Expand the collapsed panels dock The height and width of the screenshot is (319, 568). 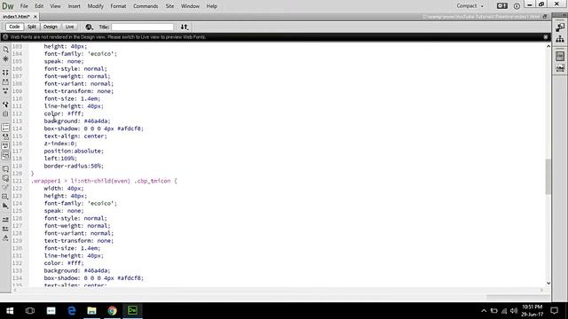(x=564, y=15)
